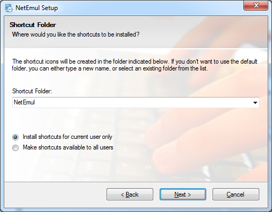
Task: Click 'Install shortcuts for current user only' label text
Action: (67, 137)
